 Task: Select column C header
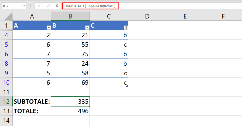pyautogui.click(x=109, y=16)
